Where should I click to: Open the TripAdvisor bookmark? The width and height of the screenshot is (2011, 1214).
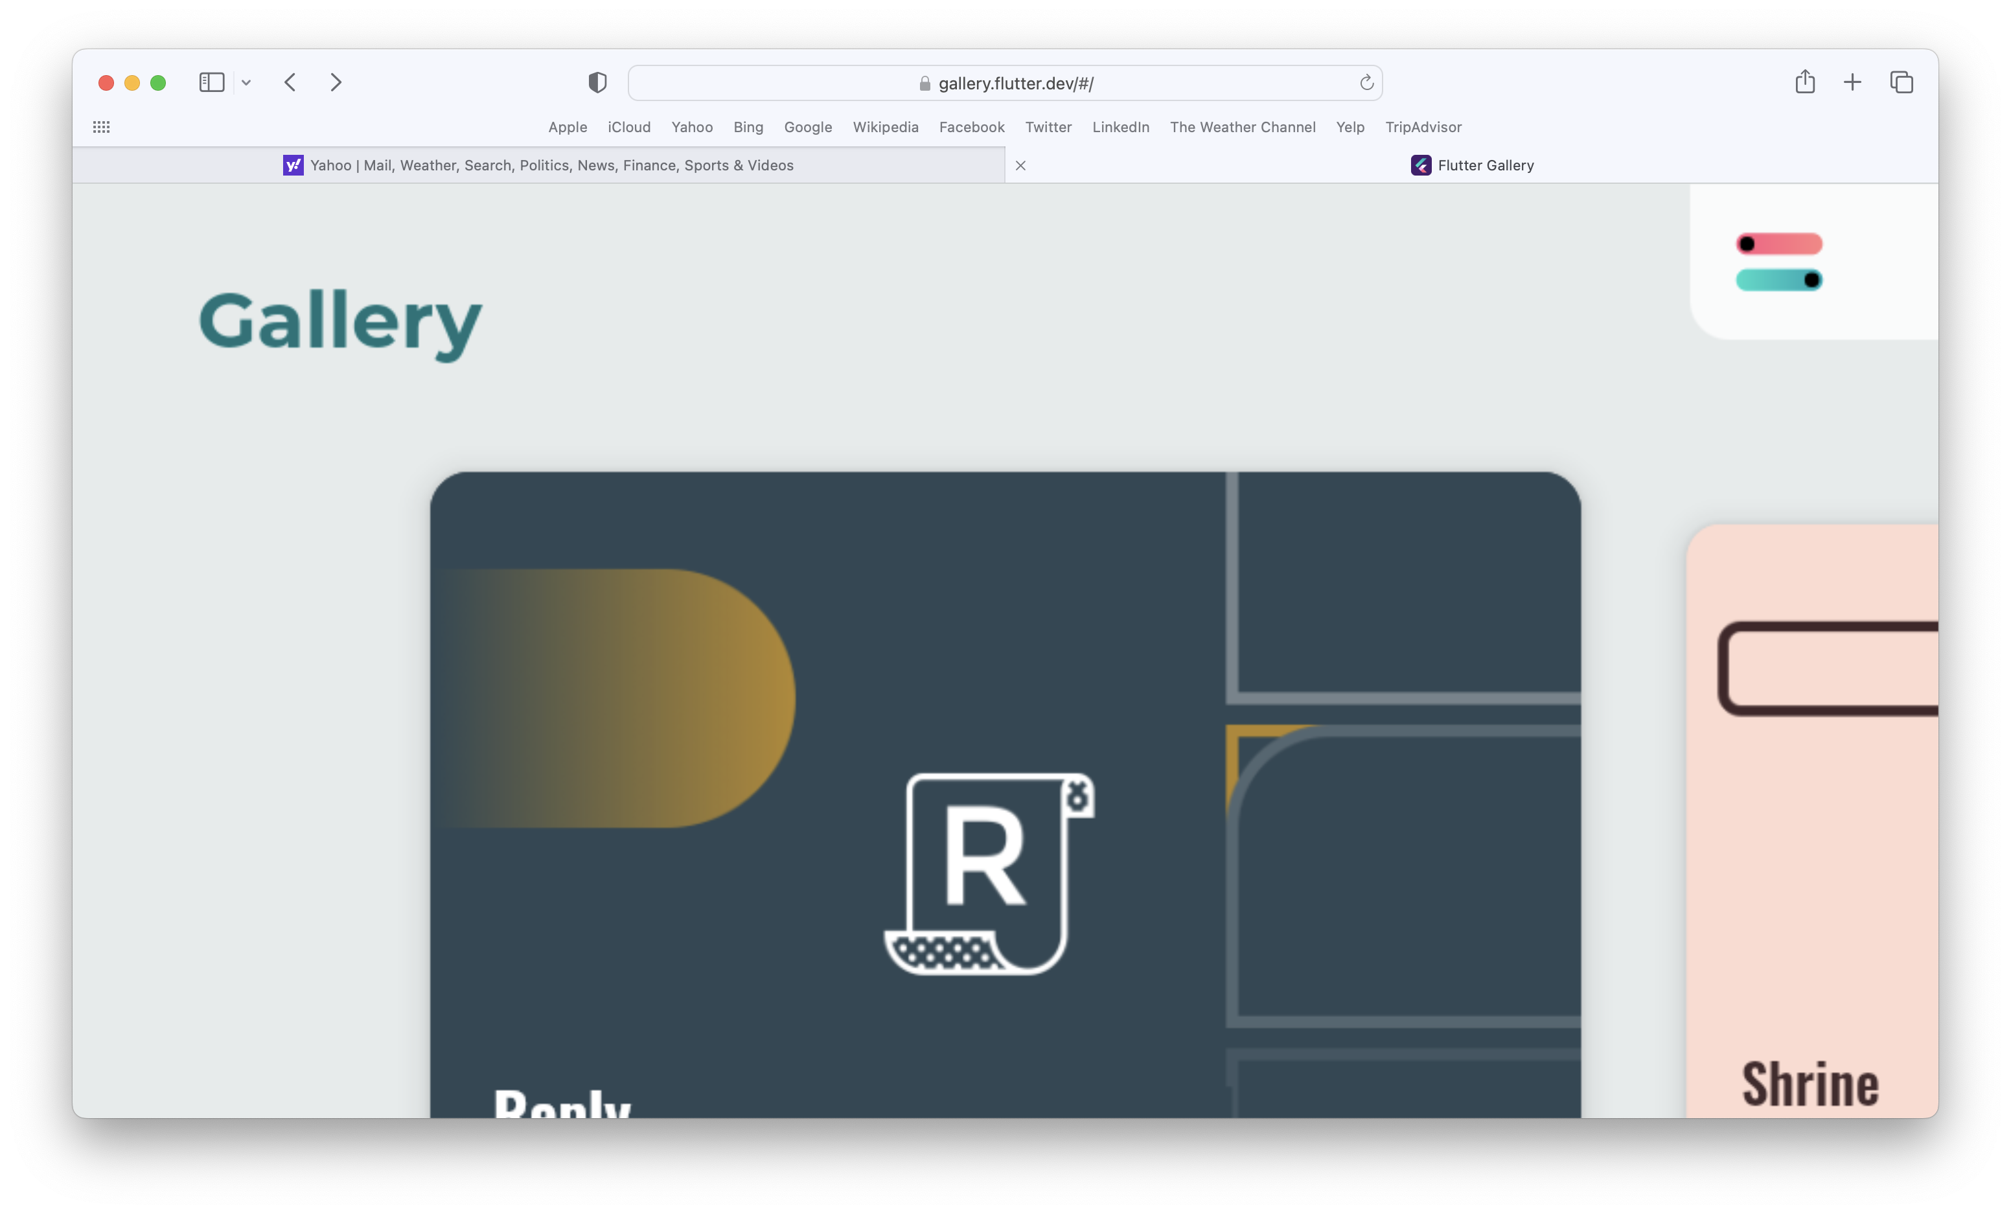pyautogui.click(x=1423, y=126)
